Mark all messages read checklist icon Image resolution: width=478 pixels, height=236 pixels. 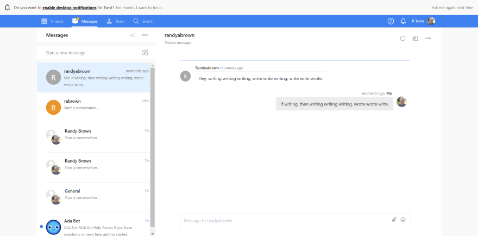[133, 35]
